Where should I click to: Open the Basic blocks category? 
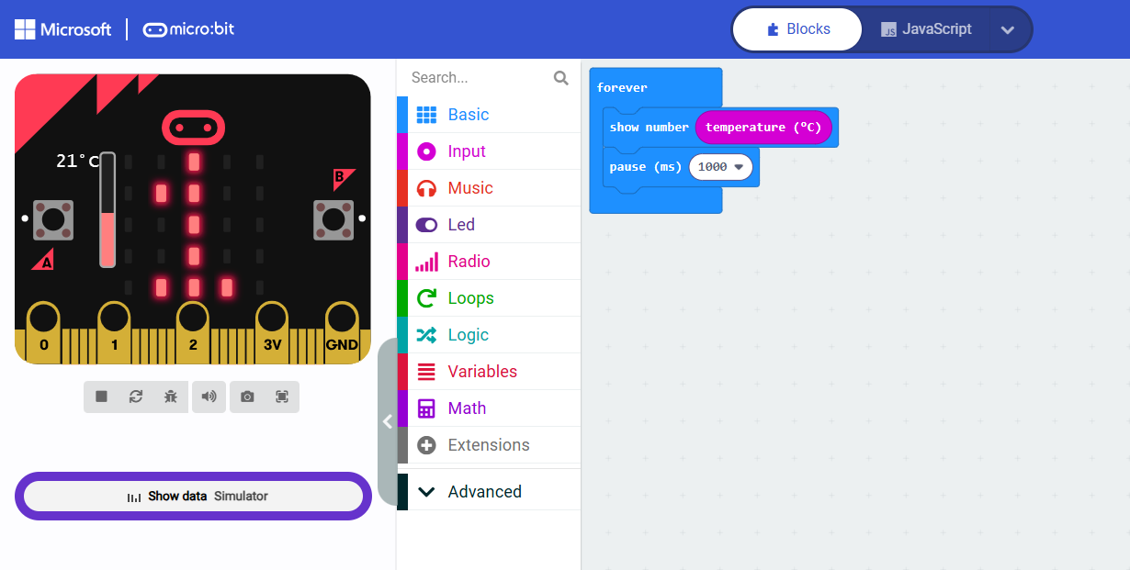(x=469, y=115)
